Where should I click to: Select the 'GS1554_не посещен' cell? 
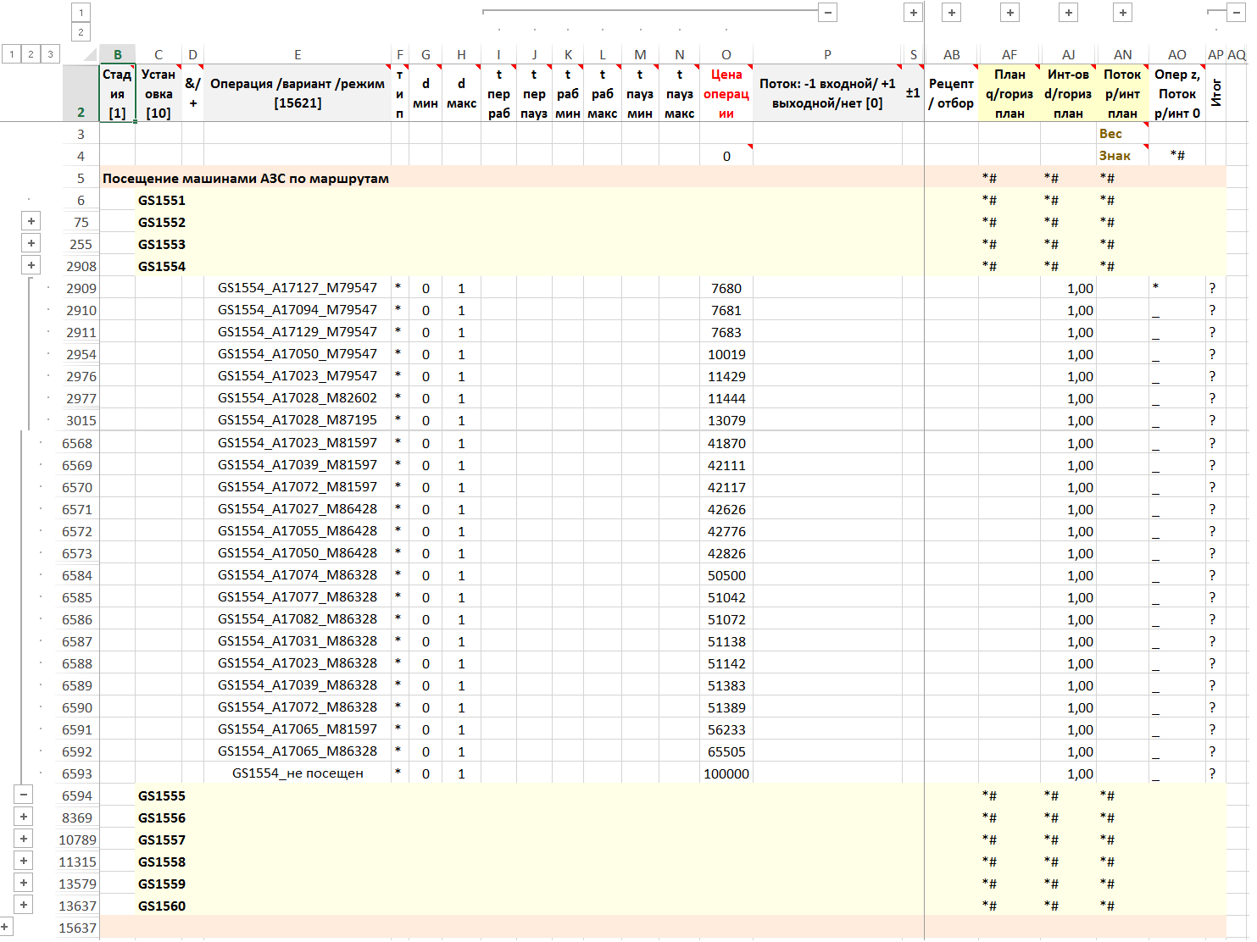tap(298, 773)
